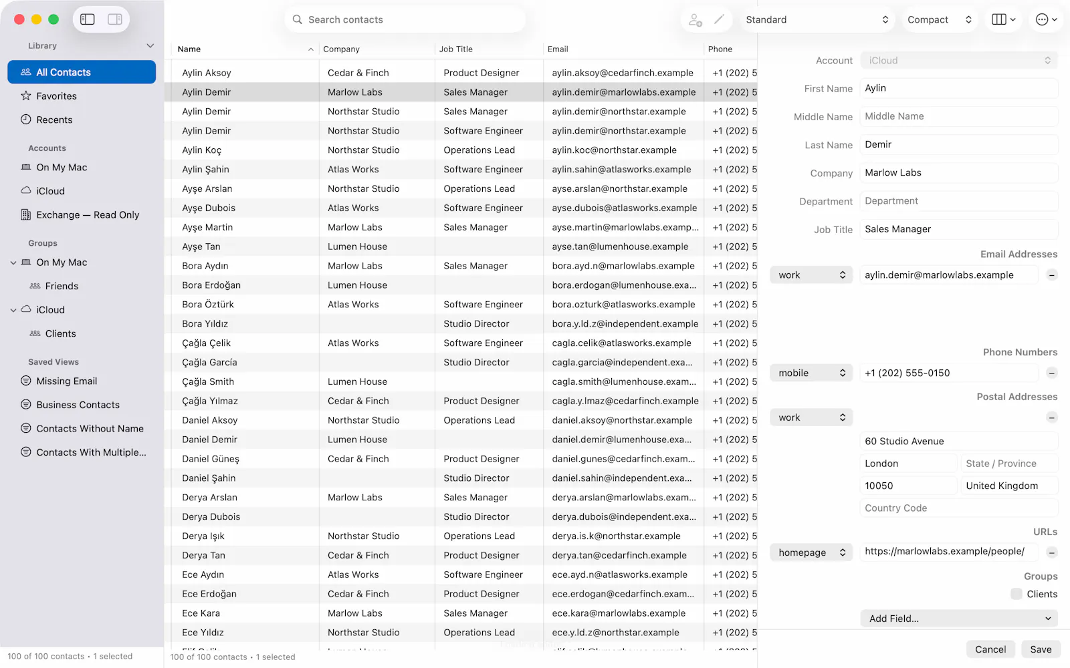Image resolution: width=1070 pixels, height=668 pixels.
Task: Click the First Name field
Action: pyautogui.click(x=959, y=88)
